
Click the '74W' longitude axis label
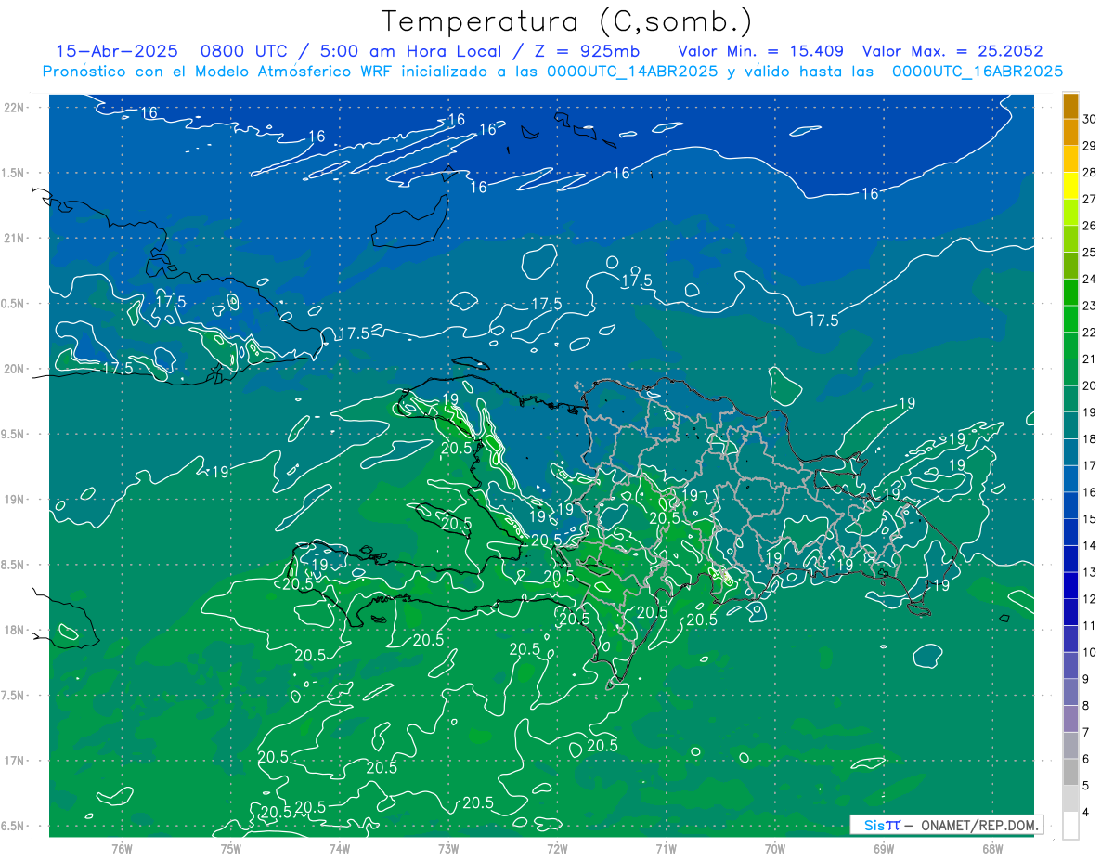pyautogui.click(x=340, y=848)
